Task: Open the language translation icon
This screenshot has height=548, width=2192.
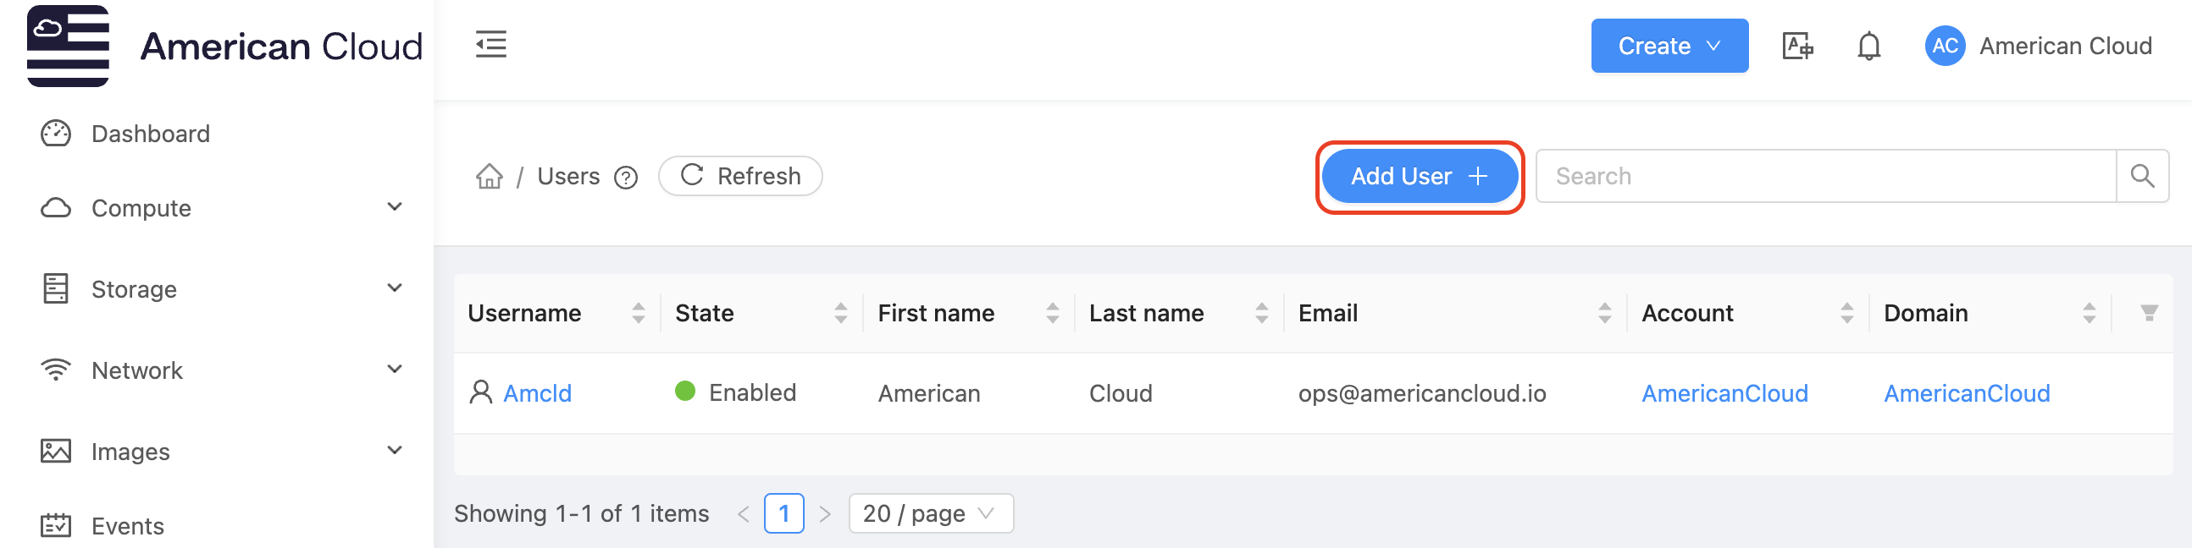Action: pyautogui.click(x=1796, y=46)
